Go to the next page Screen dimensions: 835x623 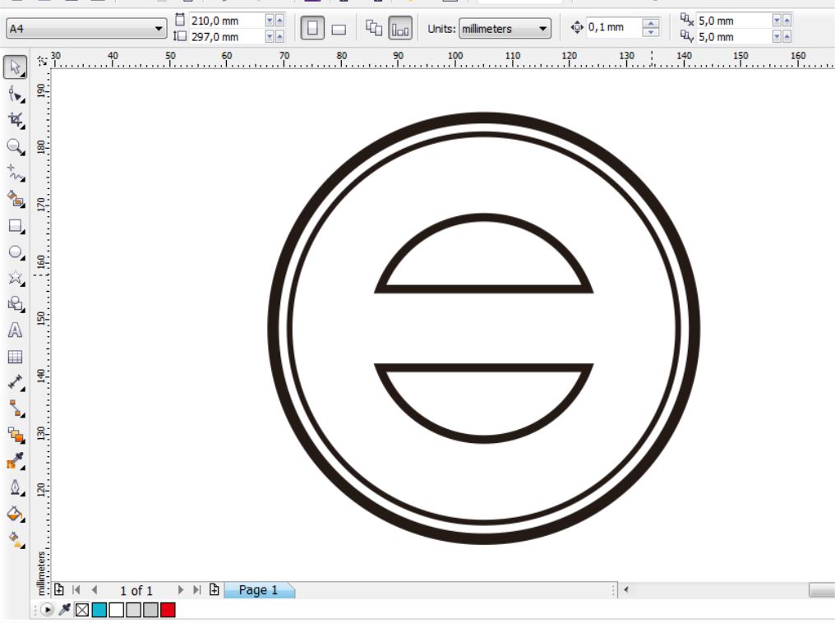[x=180, y=590]
